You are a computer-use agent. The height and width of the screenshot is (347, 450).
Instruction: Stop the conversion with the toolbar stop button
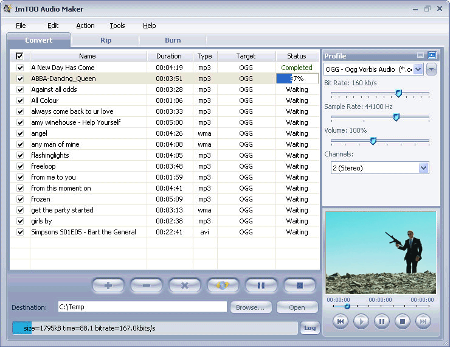click(x=300, y=286)
